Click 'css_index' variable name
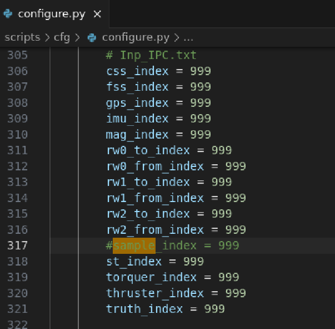This screenshot has width=335, height=329. (x=137, y=71)
